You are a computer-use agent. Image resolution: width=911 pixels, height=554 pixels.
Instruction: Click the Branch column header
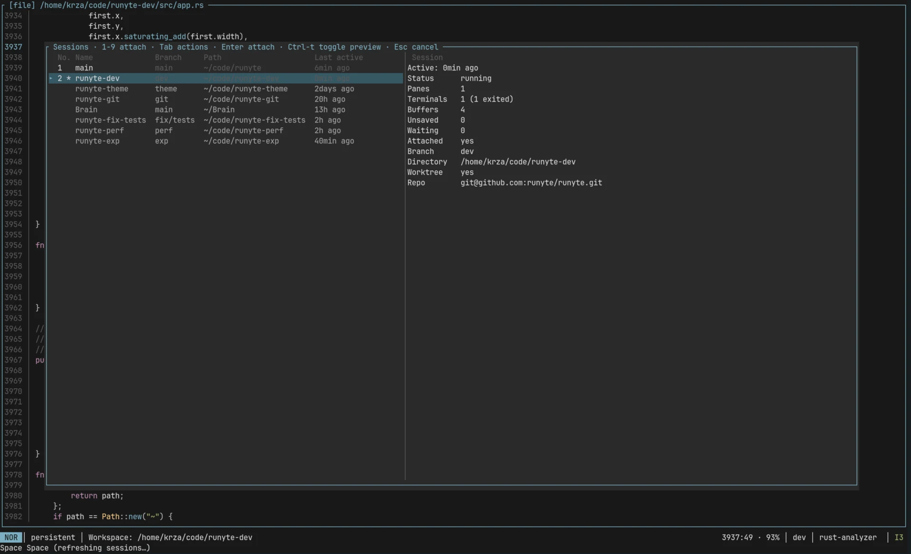(168, 57)
